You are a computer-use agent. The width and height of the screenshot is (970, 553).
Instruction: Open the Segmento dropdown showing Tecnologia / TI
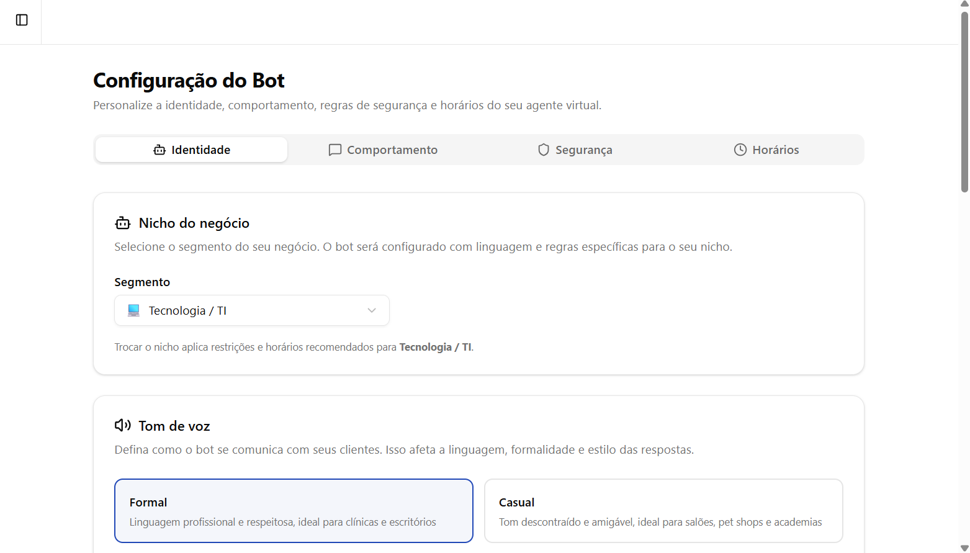(x=252, y=310)
